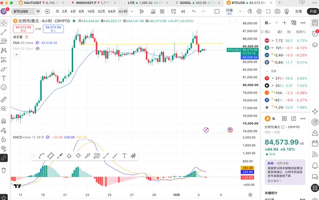Select the trend line drawing tool
Image resolution: width=319 pixels, height=200 pixels.
point(4,32)
